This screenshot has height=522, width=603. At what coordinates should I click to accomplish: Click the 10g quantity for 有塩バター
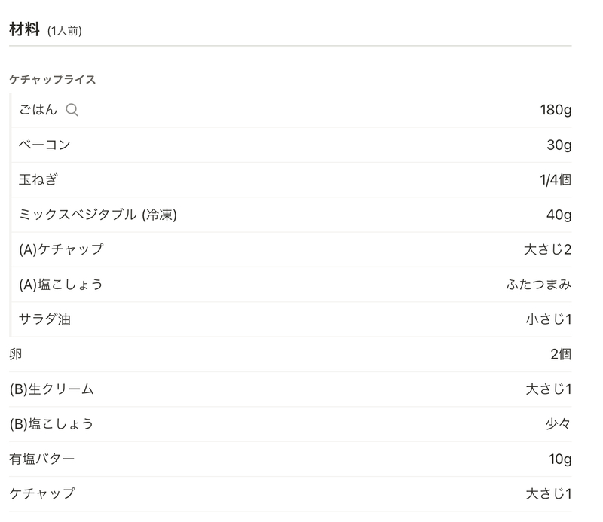click(x=560, y=459)
